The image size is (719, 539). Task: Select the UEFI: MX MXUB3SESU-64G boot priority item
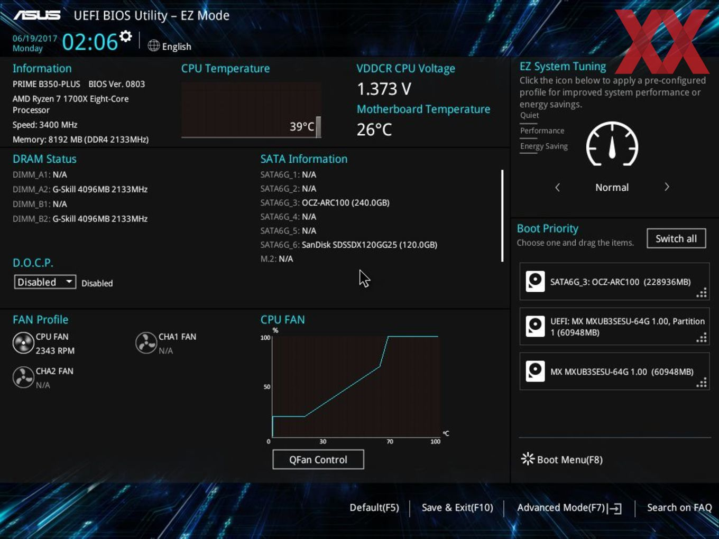click(614, 327)
